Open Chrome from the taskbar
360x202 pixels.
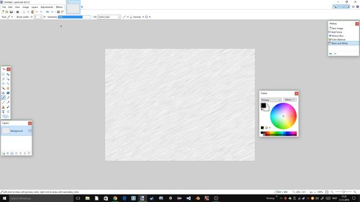point(115,198)
